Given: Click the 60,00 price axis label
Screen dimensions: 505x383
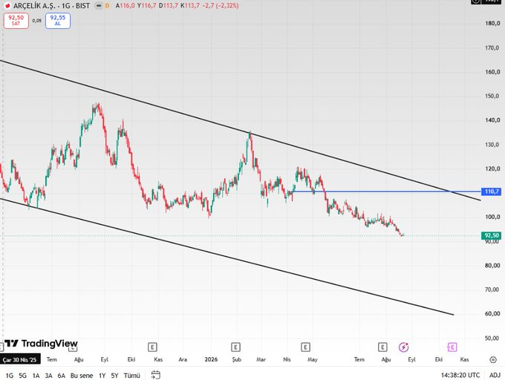Looking at the screenshot, I should tap(492, 314).
